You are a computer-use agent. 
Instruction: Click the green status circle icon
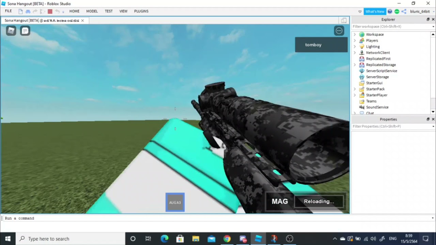pyautogui.click(x=397, y=12)
